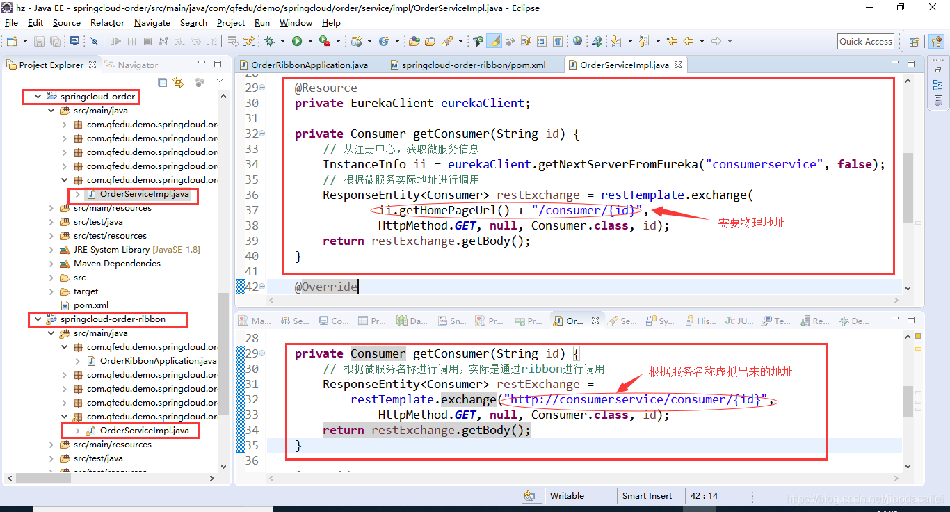This screenshot has height=512, width=950.
Task: Click the Next Annotation yellow down-arrow icon
Action: (615, 41)
